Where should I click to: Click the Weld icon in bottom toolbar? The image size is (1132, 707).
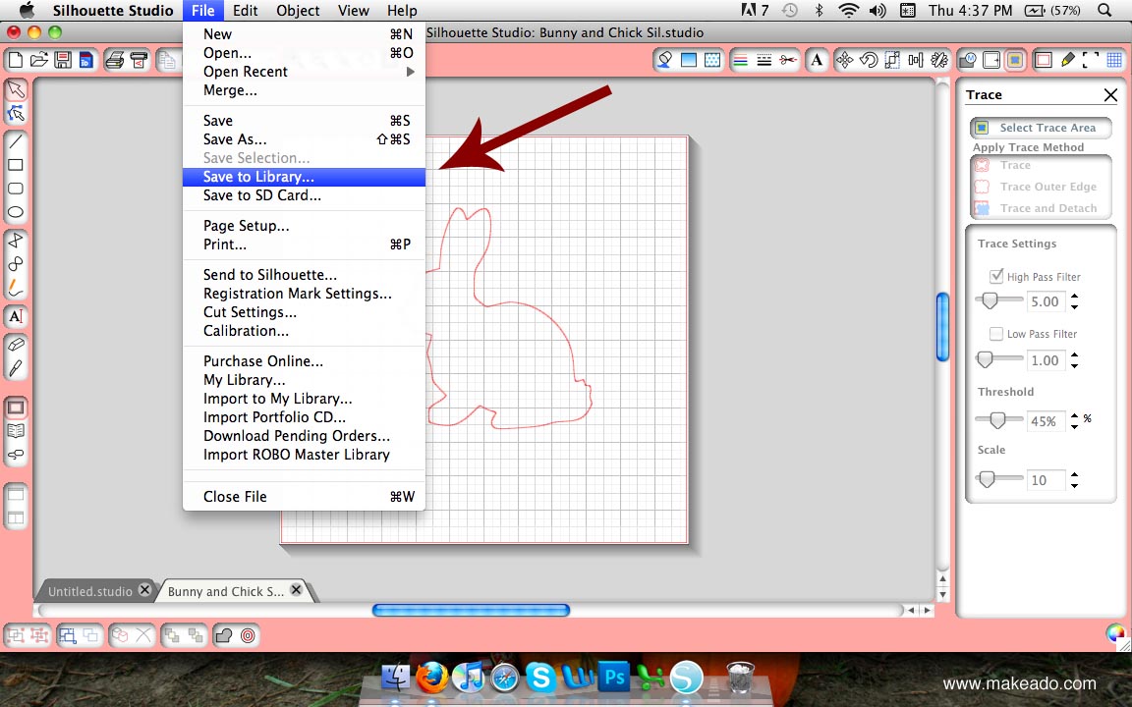pyautogui.click(x=224, y=635)
